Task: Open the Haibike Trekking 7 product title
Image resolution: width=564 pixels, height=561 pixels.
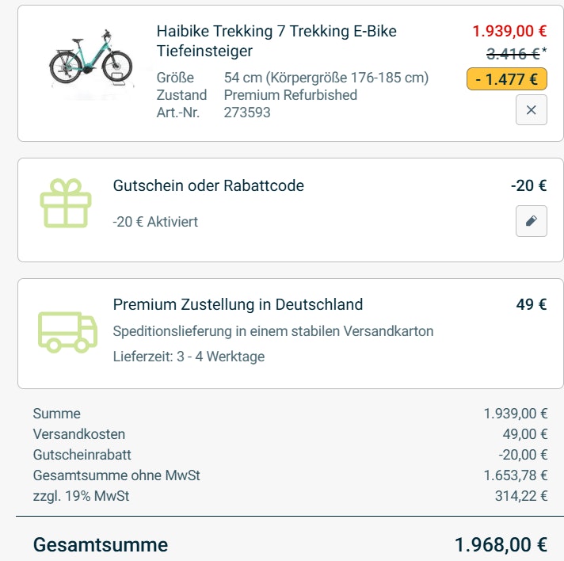Action: coord(276,41)
